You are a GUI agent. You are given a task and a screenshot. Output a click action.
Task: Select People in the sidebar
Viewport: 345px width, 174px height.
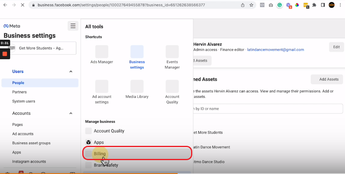coord(40,83)
